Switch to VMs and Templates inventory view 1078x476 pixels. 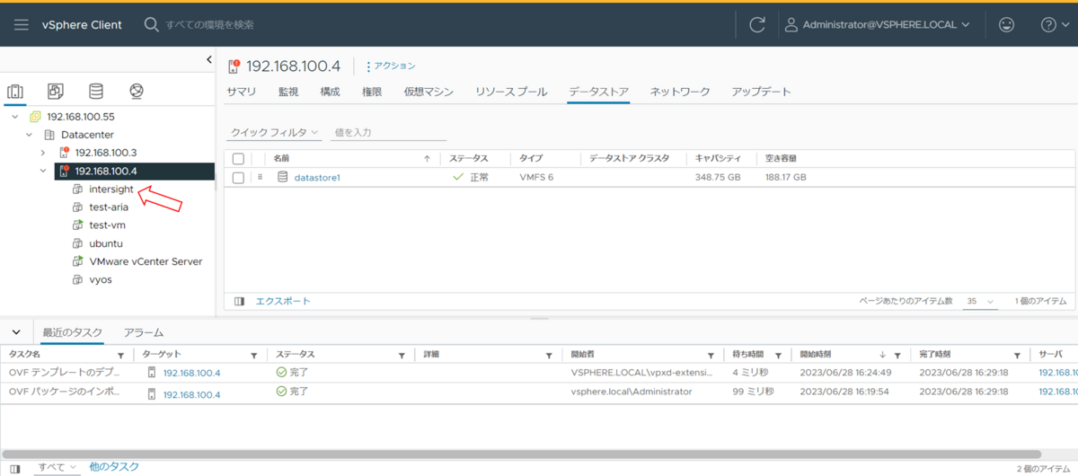coord(56,92)
